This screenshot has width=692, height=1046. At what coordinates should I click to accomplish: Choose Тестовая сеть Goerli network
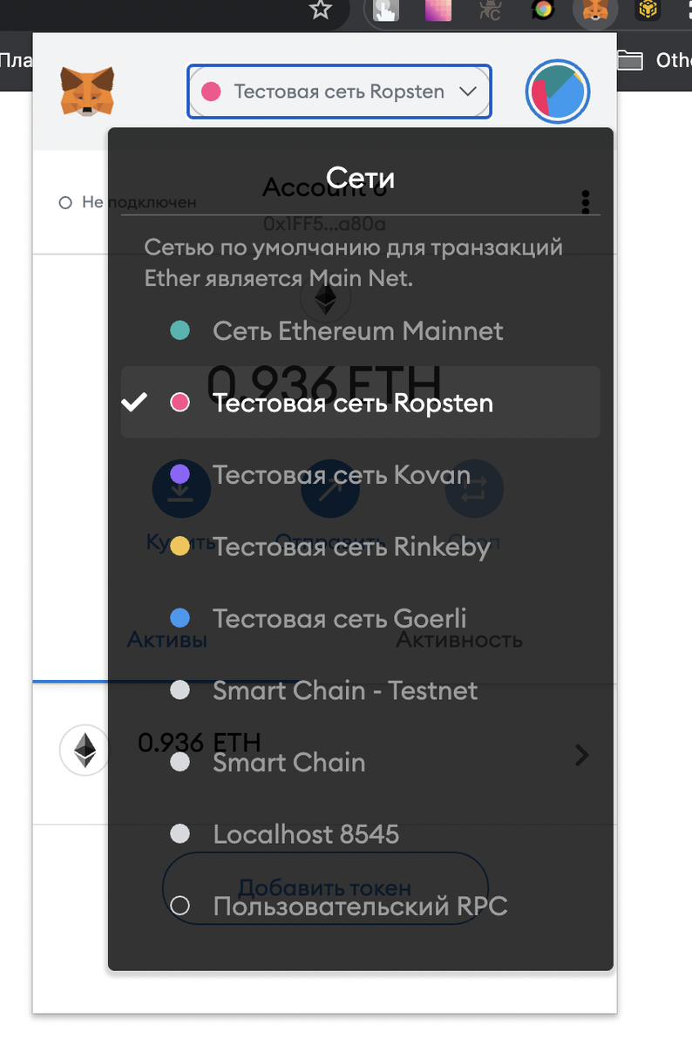pyautogui.click(x=360, y=619)
